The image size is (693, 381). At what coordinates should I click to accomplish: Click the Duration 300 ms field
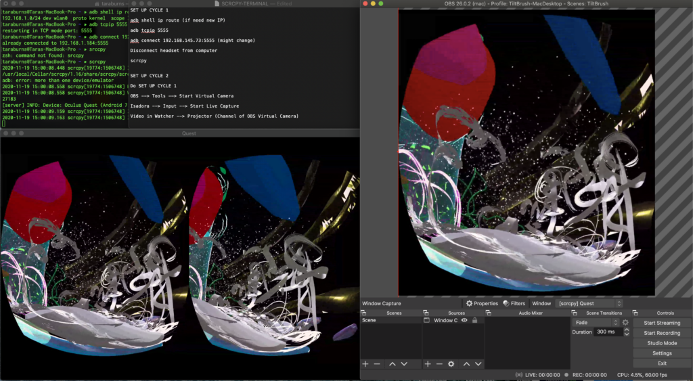[608, 332]
